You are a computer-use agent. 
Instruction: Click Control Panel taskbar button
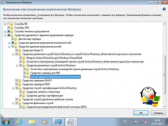tap(58, 122)
